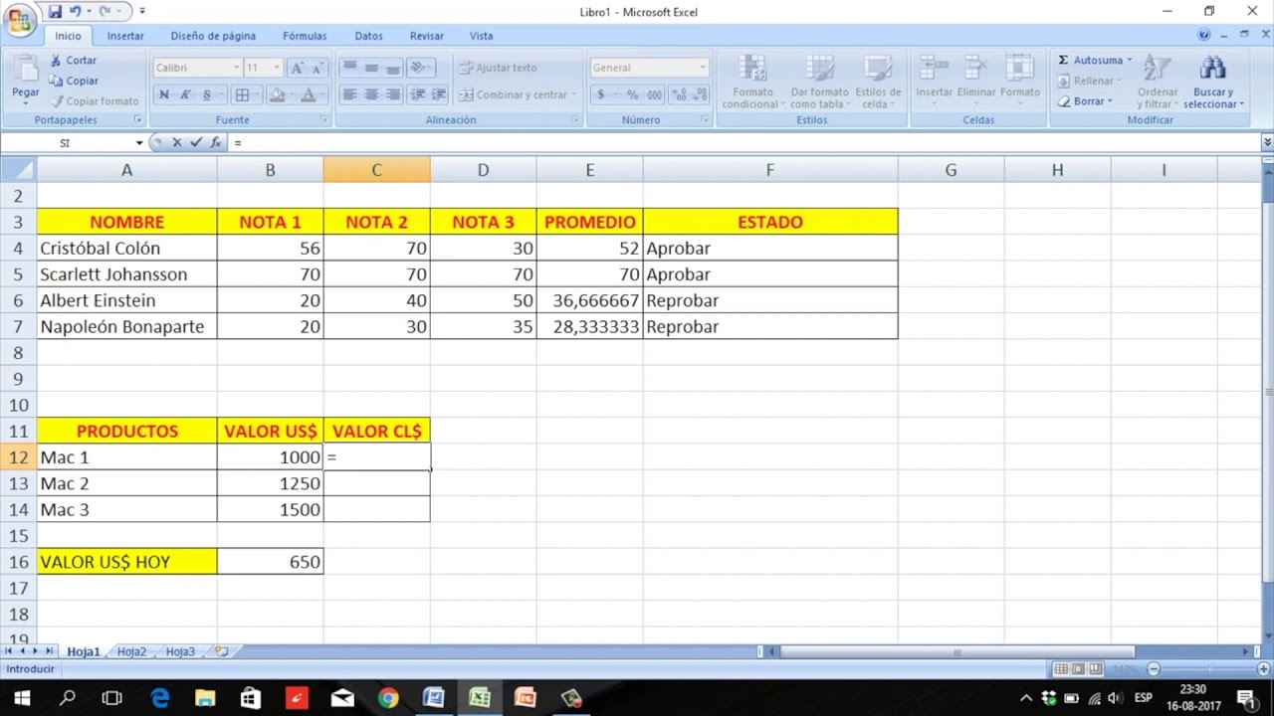Open the Diseño de página tab
Image resolution: width=1274 pixels, height=716 pixels.
213,36
